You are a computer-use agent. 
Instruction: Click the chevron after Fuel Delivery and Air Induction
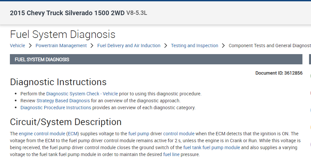(x=166, y=46)
